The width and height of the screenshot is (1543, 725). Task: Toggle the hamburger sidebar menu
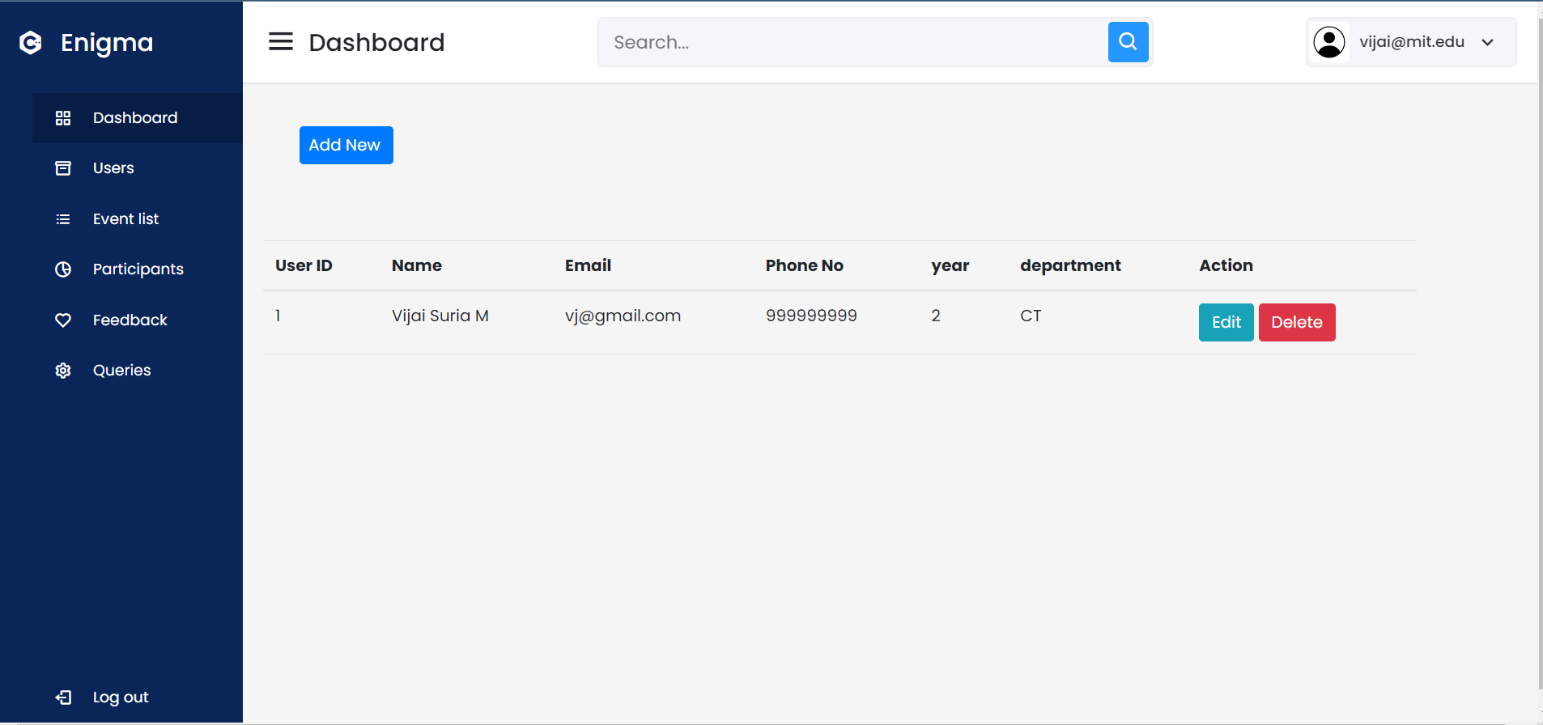281,42
